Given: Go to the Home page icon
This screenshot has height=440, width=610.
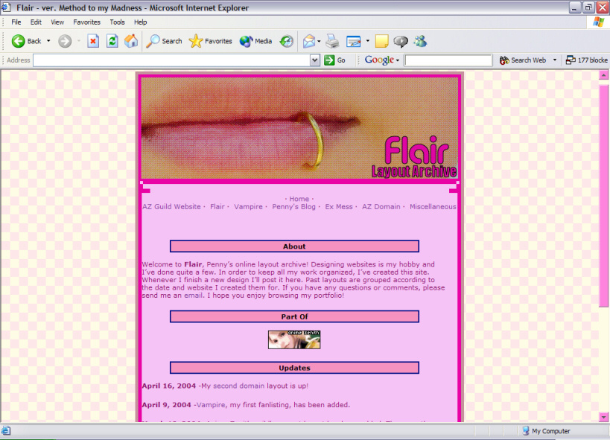Looking at the screenshot, I should (x=131, y=41).
